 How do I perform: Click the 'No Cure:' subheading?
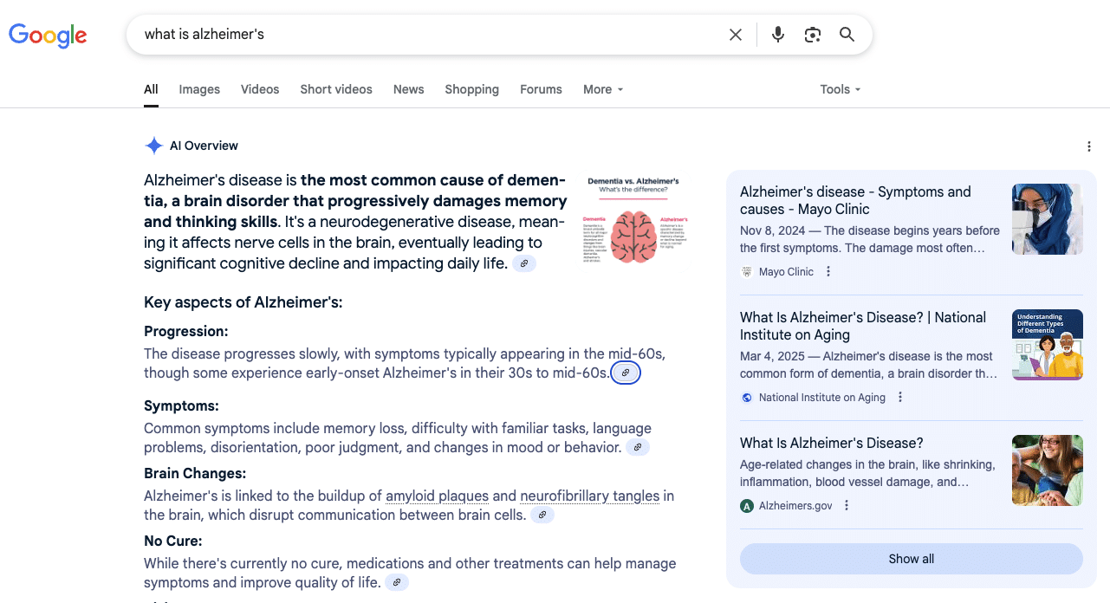pyautogui.click(x=173, y=541)
